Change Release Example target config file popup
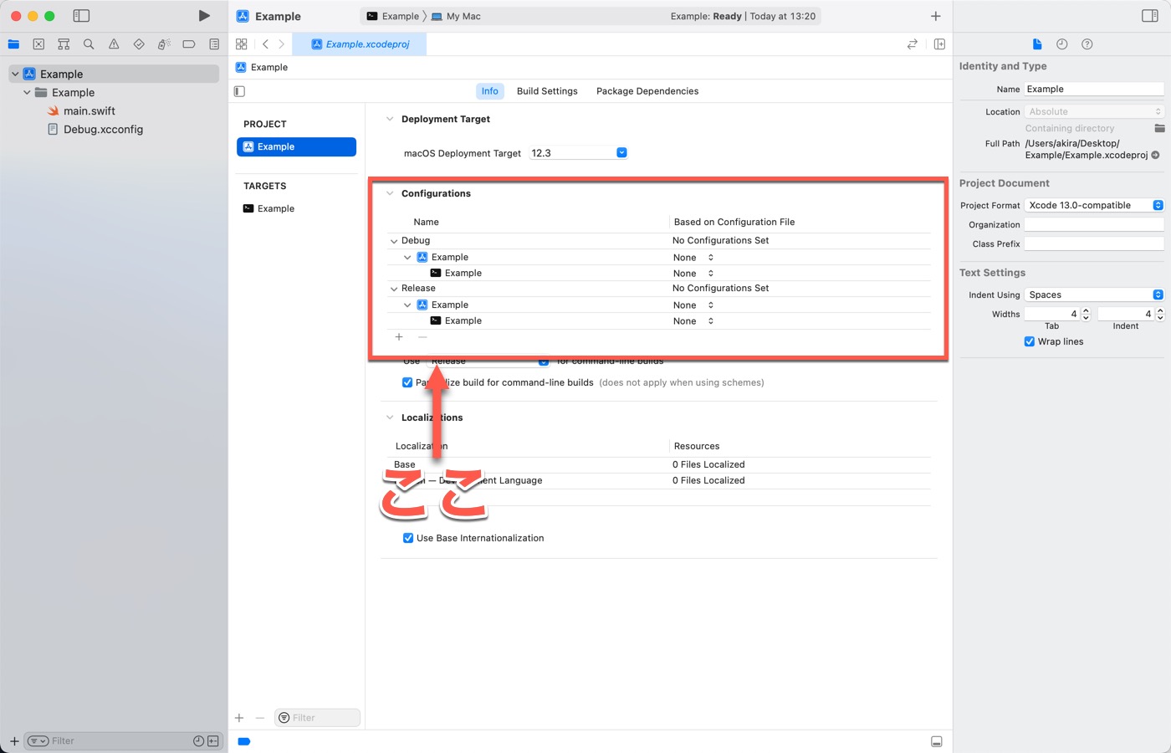 [693, 321]
